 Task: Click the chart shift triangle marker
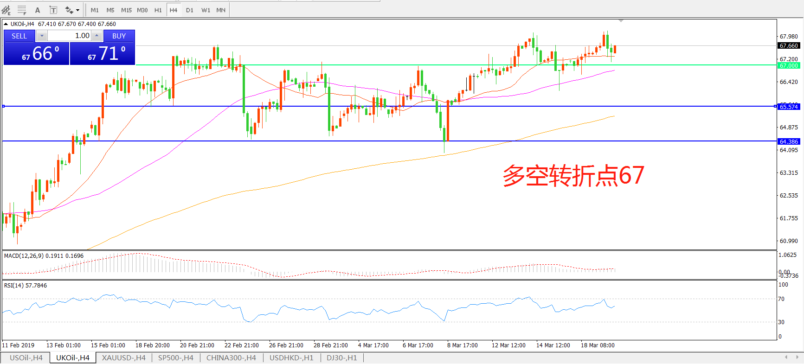pyautogui.click(x=621, y=21)
